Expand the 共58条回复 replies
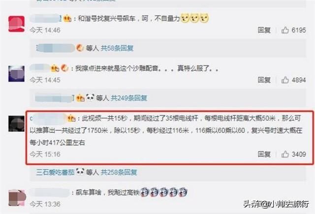Viewport: 315px width, 214px height. pos(117,48)
